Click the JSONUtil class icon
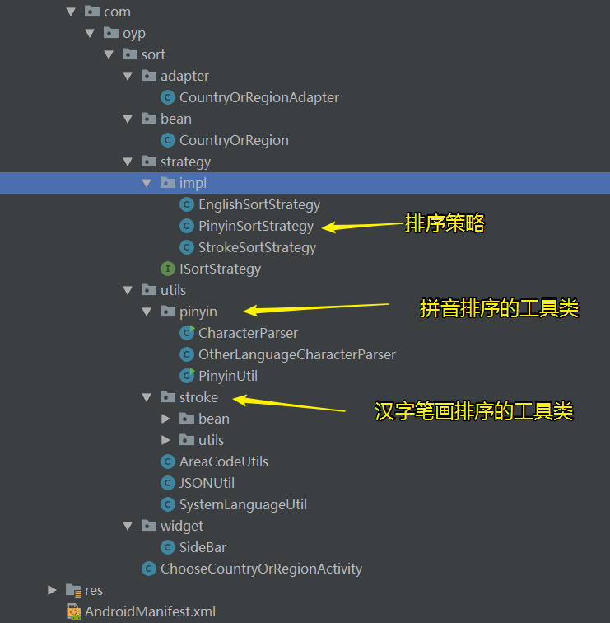 [168, 483]
